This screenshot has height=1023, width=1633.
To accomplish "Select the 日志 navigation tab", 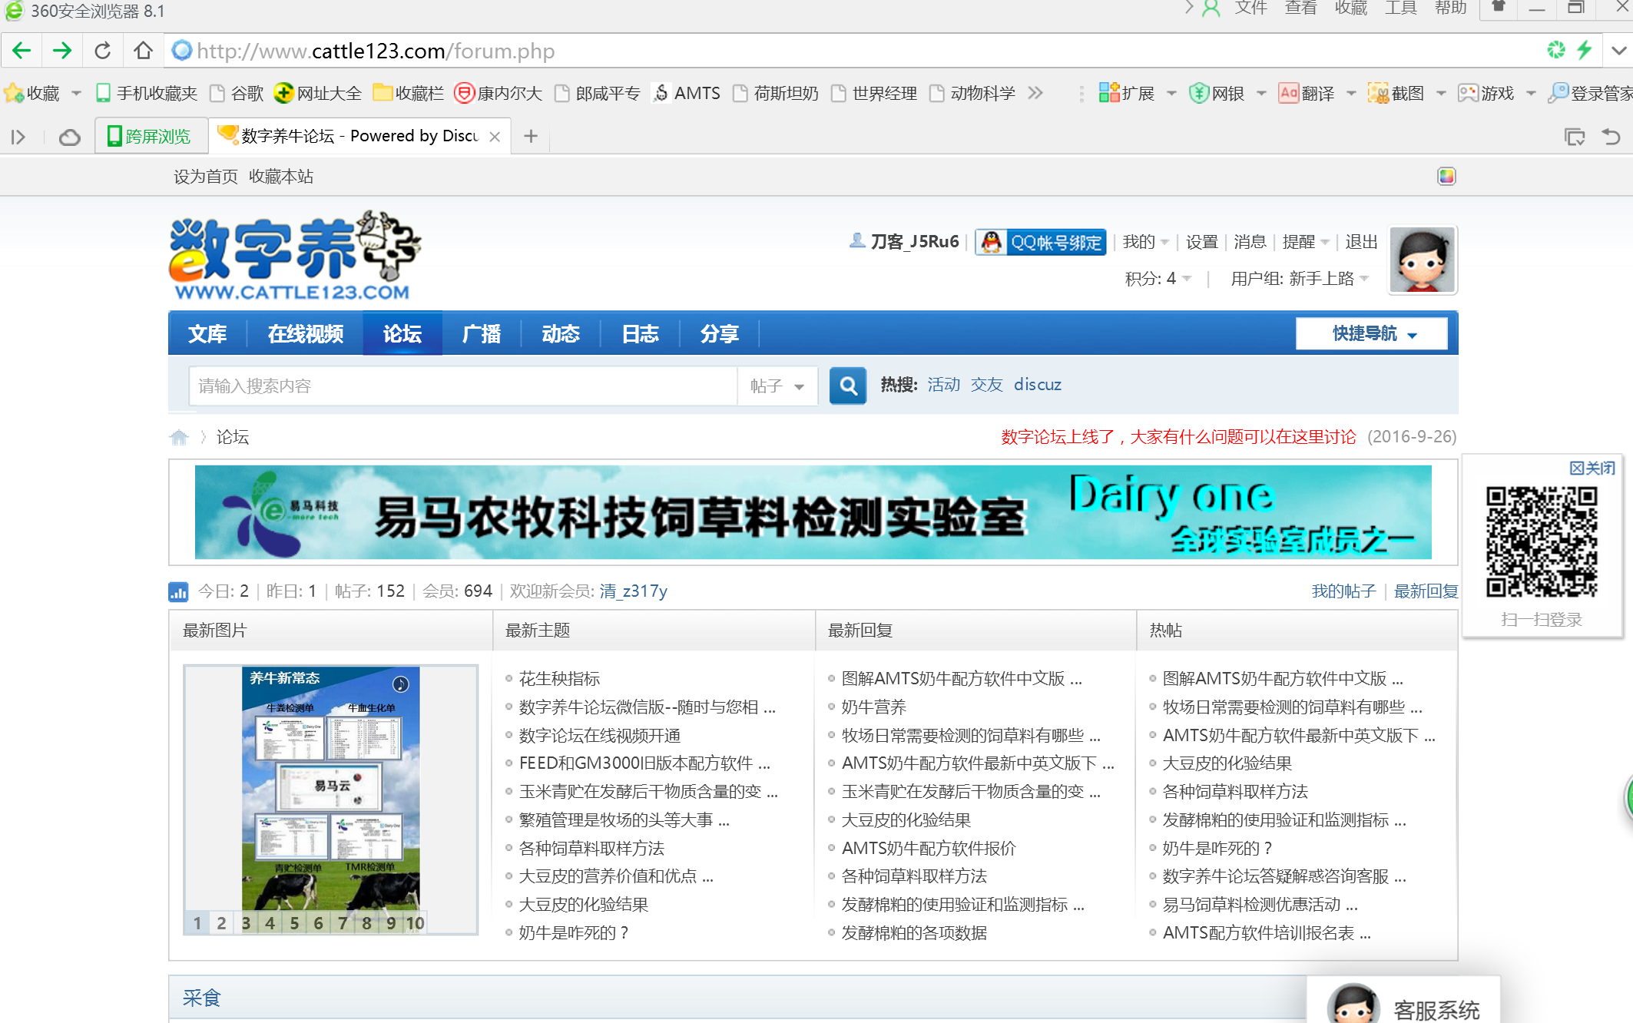I will pos(640,333).
